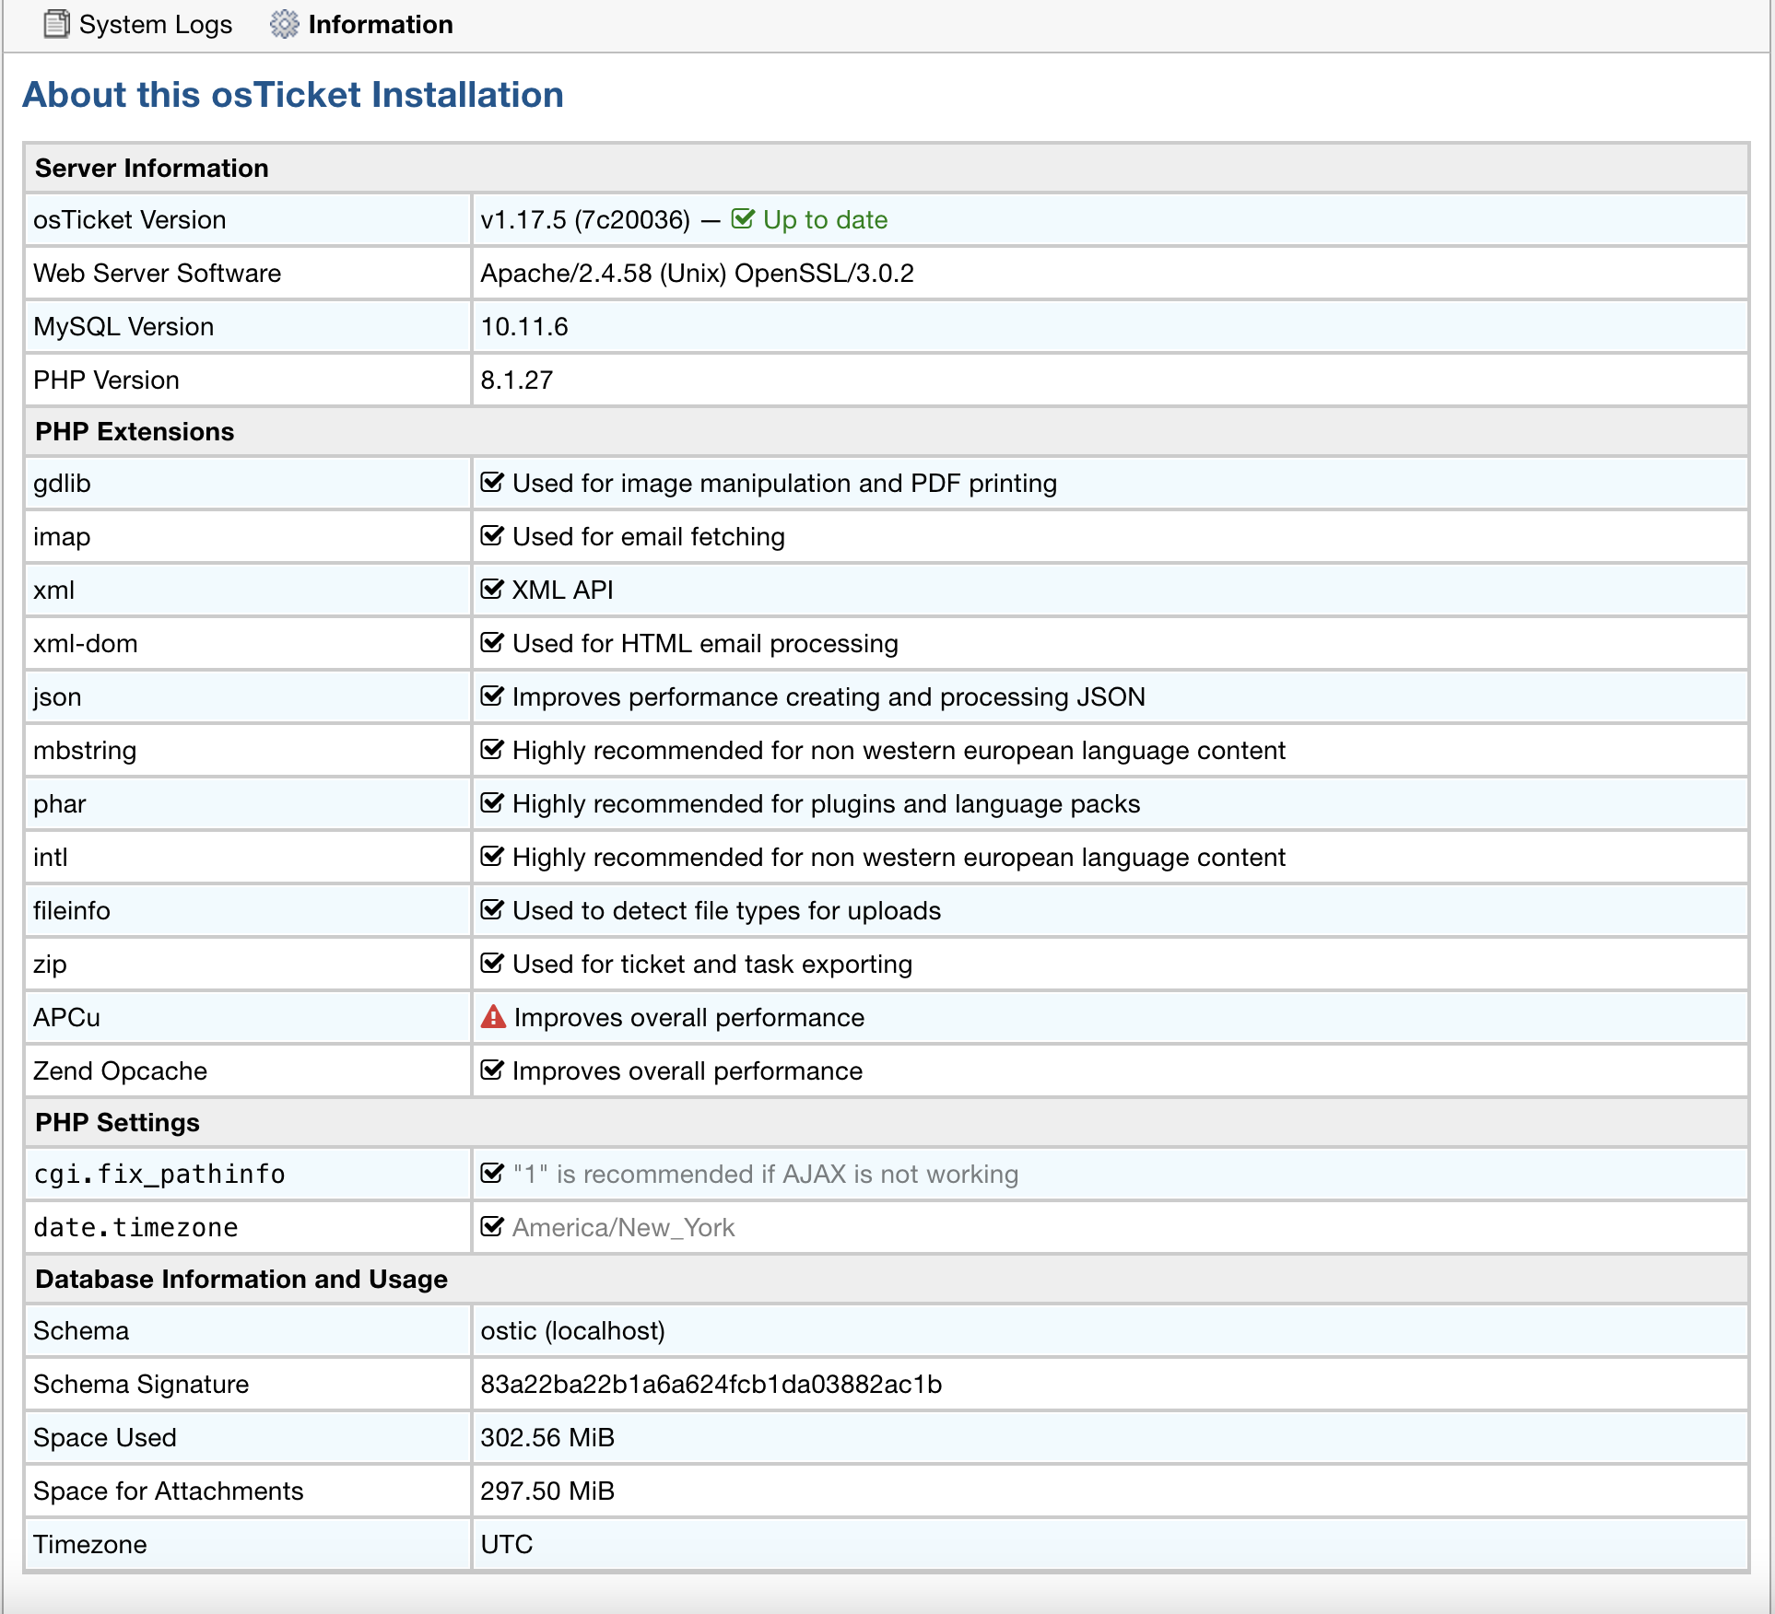Viewport: 1775px width, 1614px height.
Task: Click the 'Space Used' label
Action: click(x=105, y=1438)
